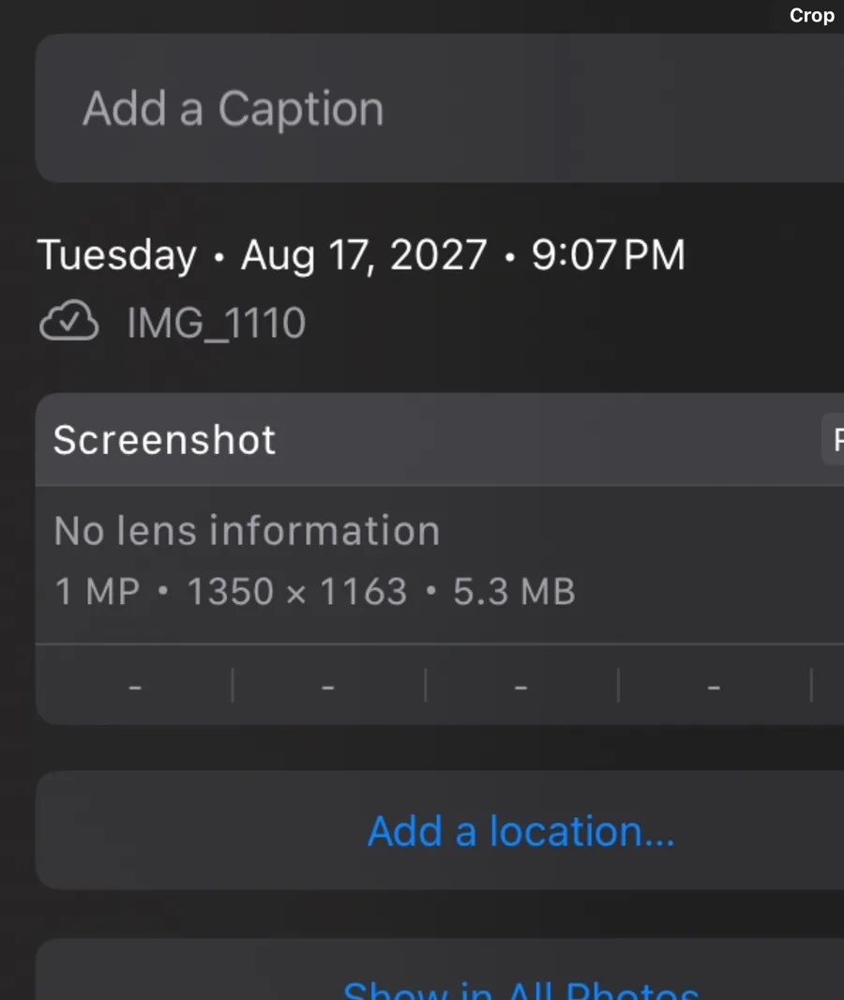Click the 1350 × 1163 dimensions text

click(x=297, y=592)
